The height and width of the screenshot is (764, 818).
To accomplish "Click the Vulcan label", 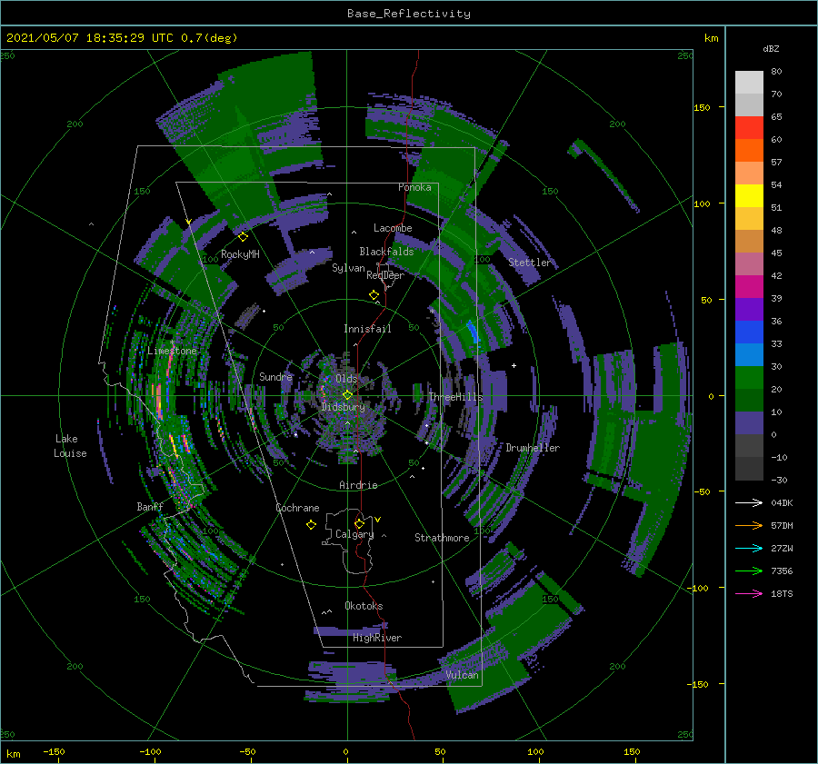I will coord(462,675).
